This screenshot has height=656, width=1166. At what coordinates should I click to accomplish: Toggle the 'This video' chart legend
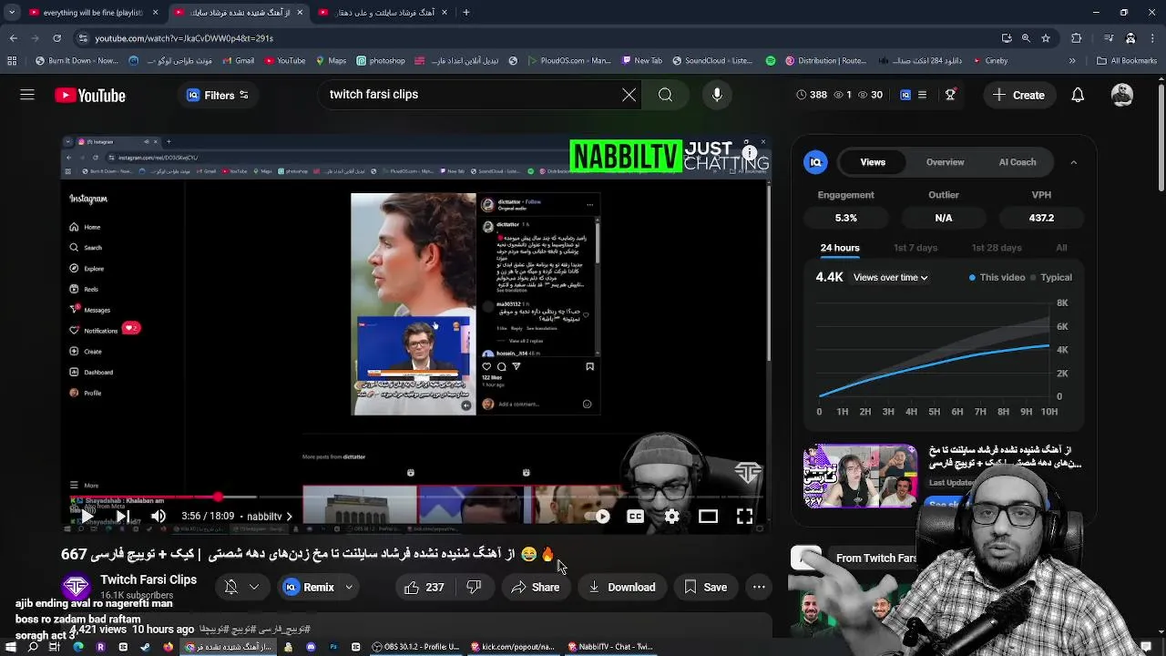click(997, 277)
